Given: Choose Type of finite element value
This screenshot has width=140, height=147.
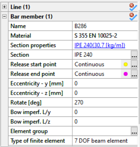Looking at the screenshot, I should (105, 141).
